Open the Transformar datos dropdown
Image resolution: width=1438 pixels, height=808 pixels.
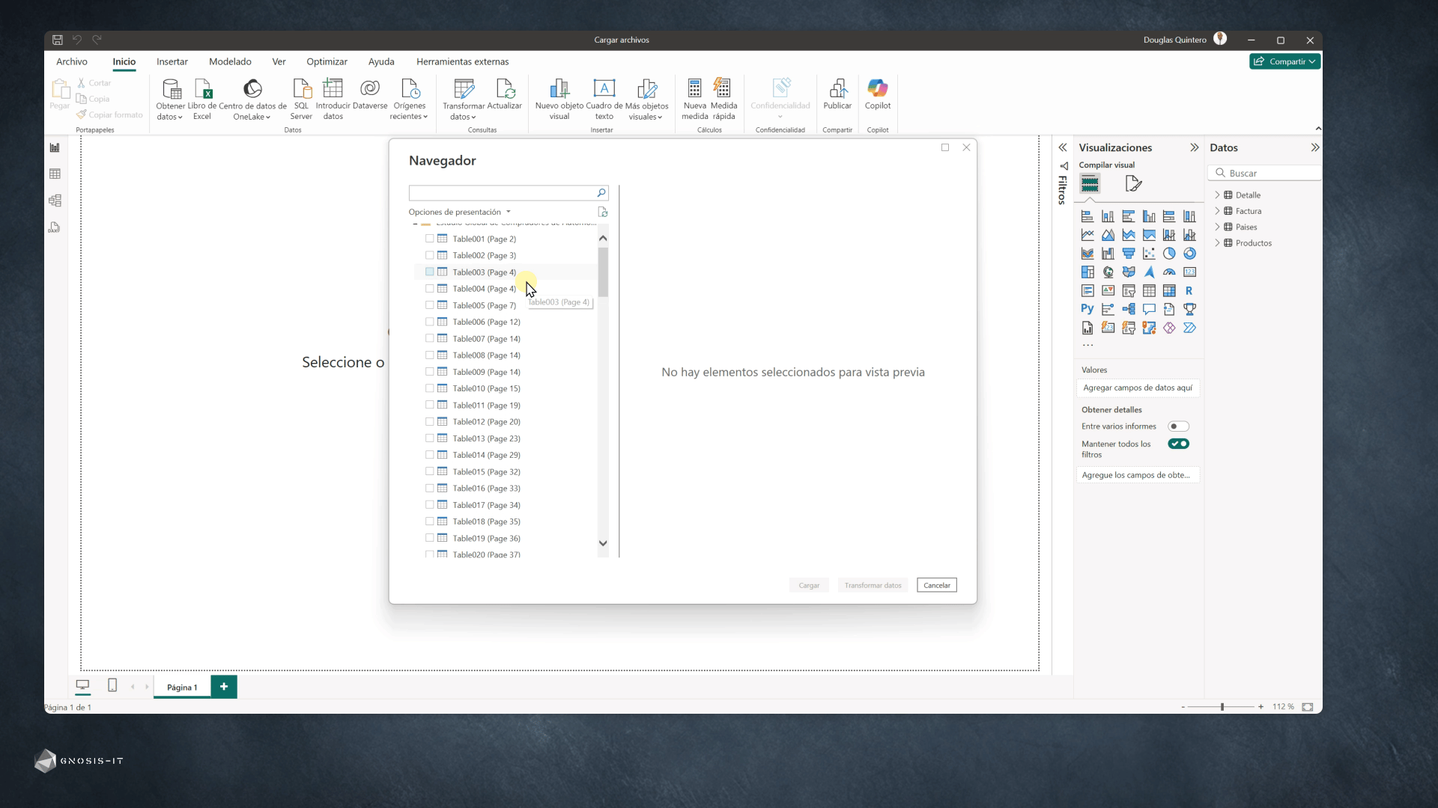tap(464, 111)
